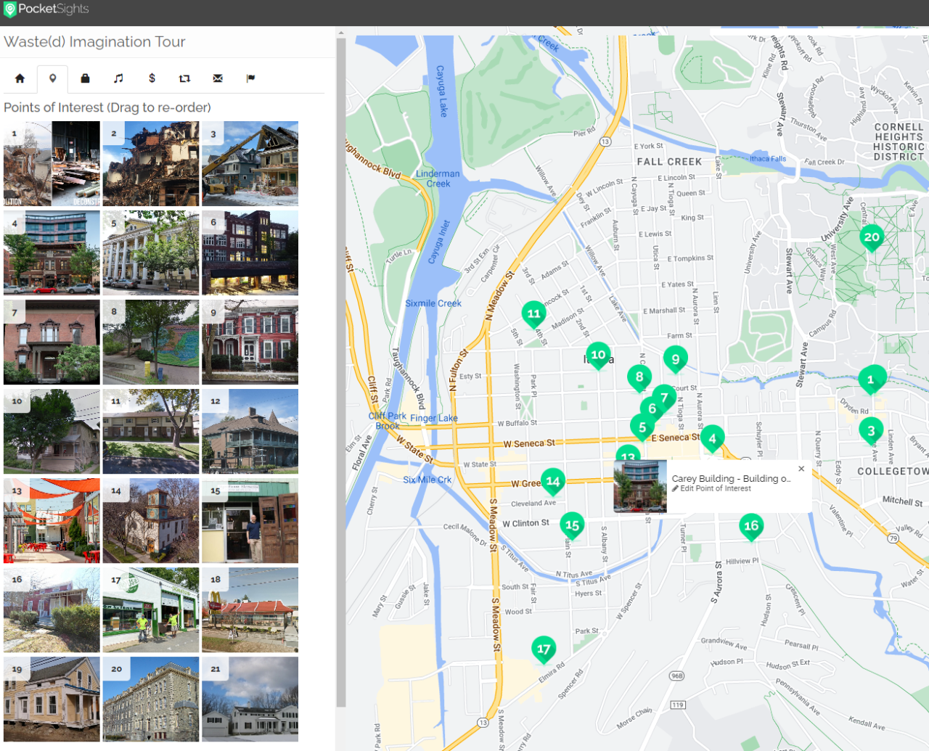929x751 pixels.
Task: Open point of interest thumbnail 19
Action: [x=52, y=699]
